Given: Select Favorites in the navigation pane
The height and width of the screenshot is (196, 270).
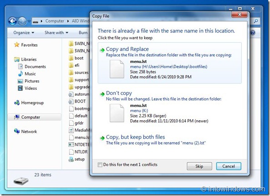Looking at the screenshot, I should (29, 45).
